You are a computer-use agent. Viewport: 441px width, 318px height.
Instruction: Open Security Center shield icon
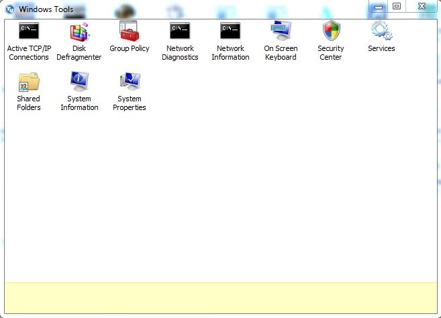click(331, 31)
